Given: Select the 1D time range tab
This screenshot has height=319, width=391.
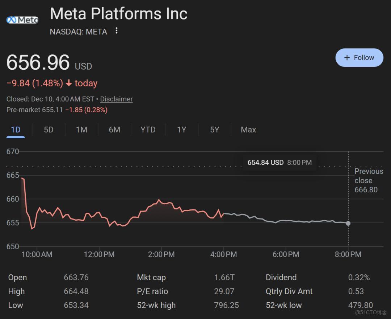Looking at the screenshot, I should coord(16,130).
